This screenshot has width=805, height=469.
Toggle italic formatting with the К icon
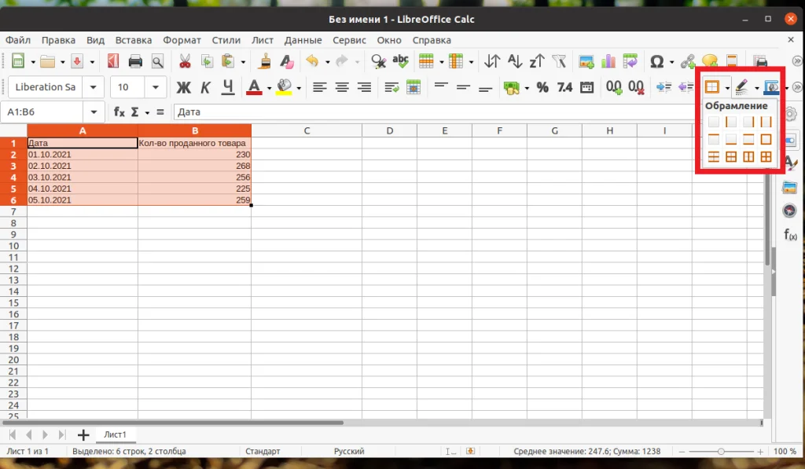205,87
